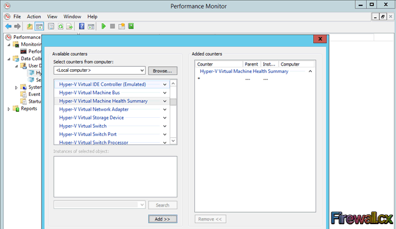The height and width of the screenshot is (229, 396).
Task: Collapse the User Defined tree branch
Action: pyautogui.click(x=16, y=66)
